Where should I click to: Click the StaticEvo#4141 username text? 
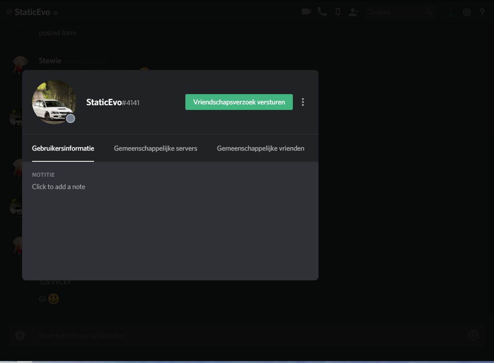point(113,102)
